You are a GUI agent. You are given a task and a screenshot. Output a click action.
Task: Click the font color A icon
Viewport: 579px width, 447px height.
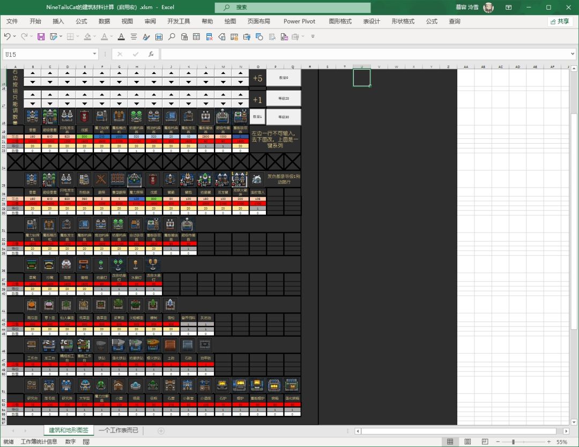pos(121,36)
